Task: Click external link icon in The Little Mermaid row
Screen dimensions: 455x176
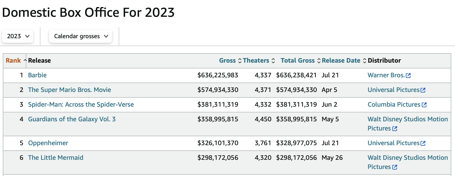Action: click(x=395, y=167)
